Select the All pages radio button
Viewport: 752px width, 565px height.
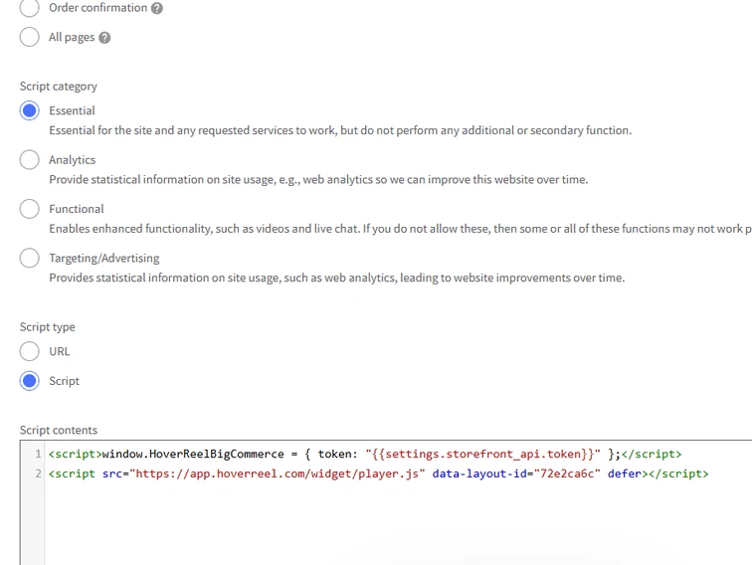tap(29, 37)
